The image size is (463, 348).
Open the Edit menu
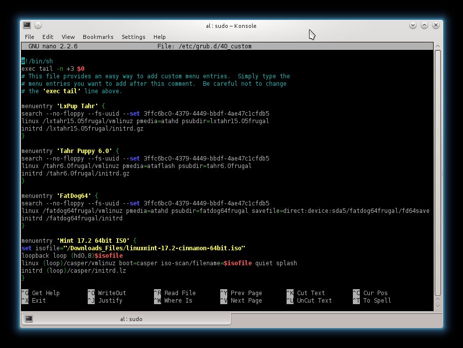pyautogui.click(x=47, y=37)
